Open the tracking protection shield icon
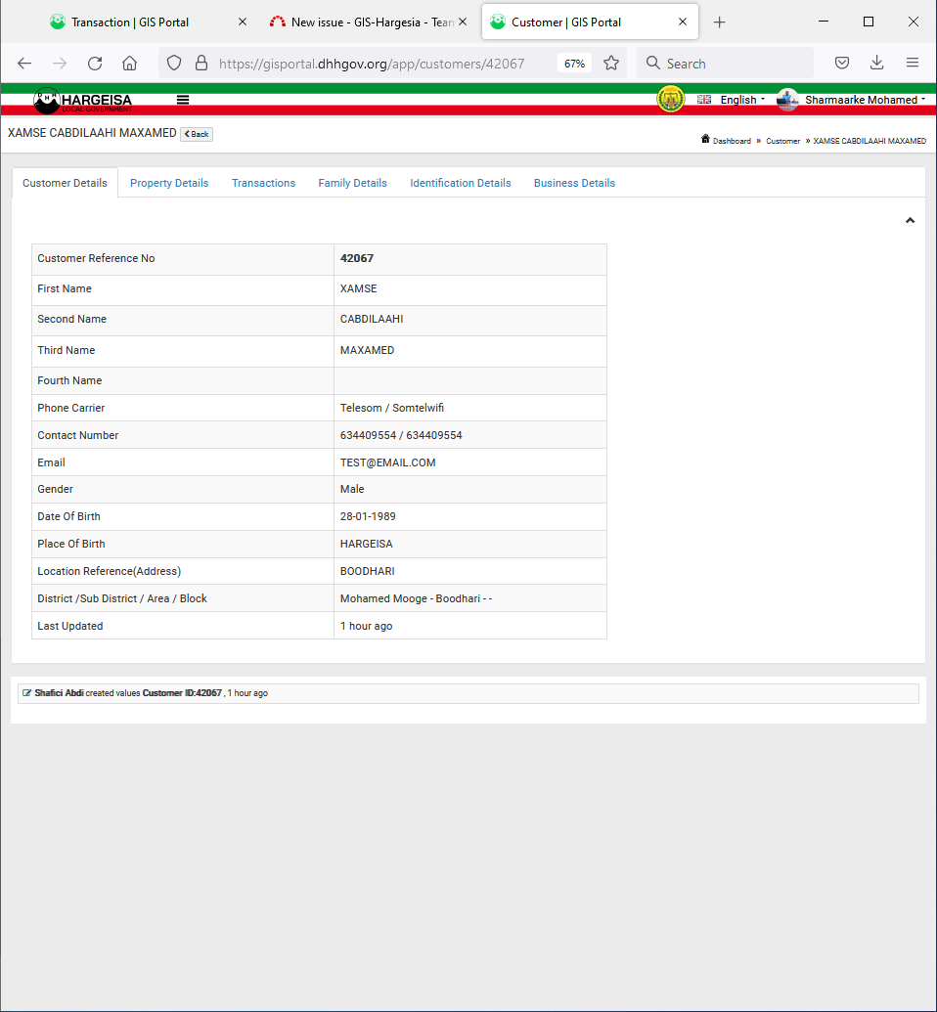 174,64
